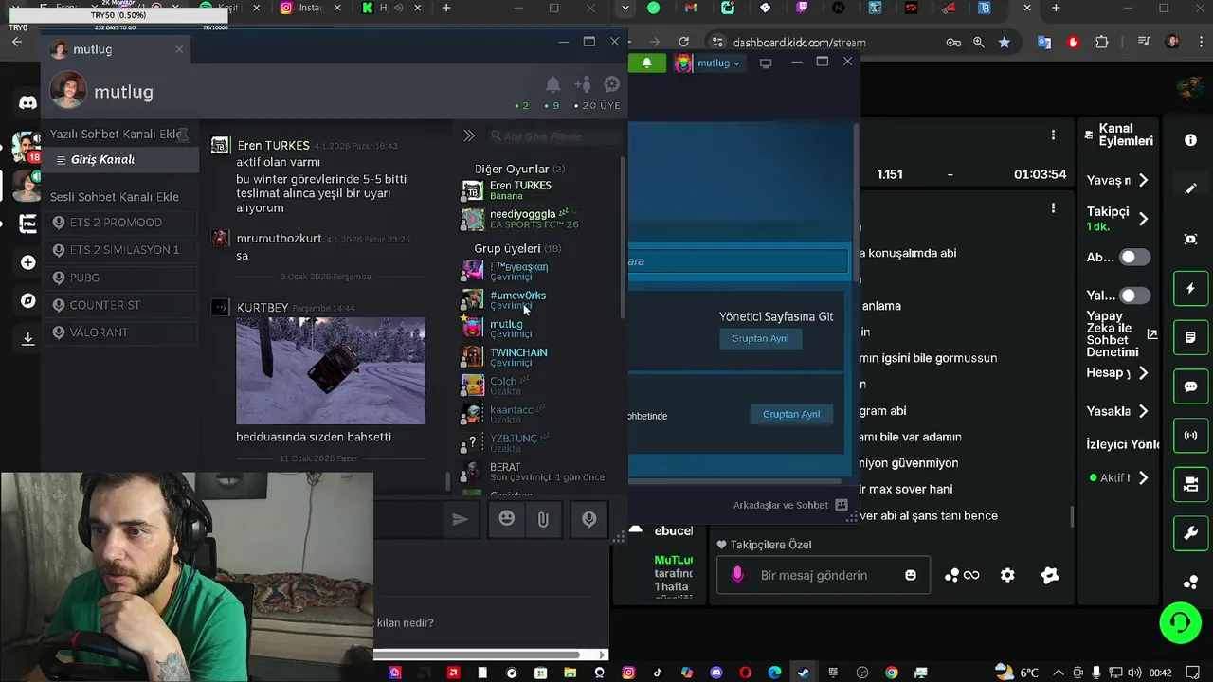Open group chat settings gear icon
This screenshot has height=682, width=1213.
pyautogui.click(x=612, y=84)
